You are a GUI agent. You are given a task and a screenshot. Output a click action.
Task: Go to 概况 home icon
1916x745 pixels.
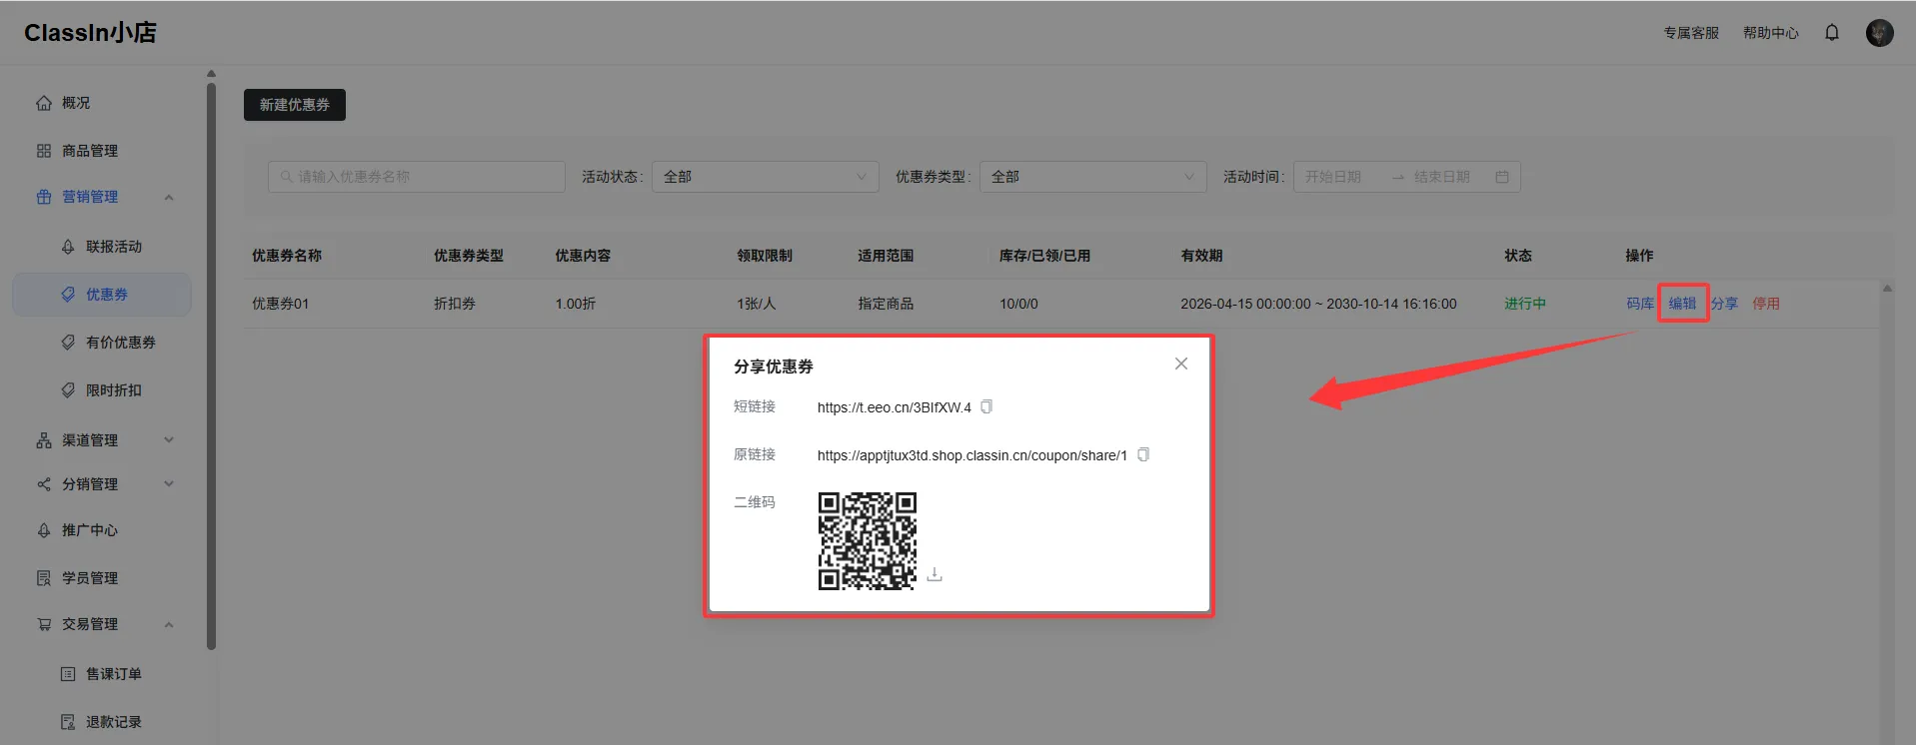coord(44,103)
